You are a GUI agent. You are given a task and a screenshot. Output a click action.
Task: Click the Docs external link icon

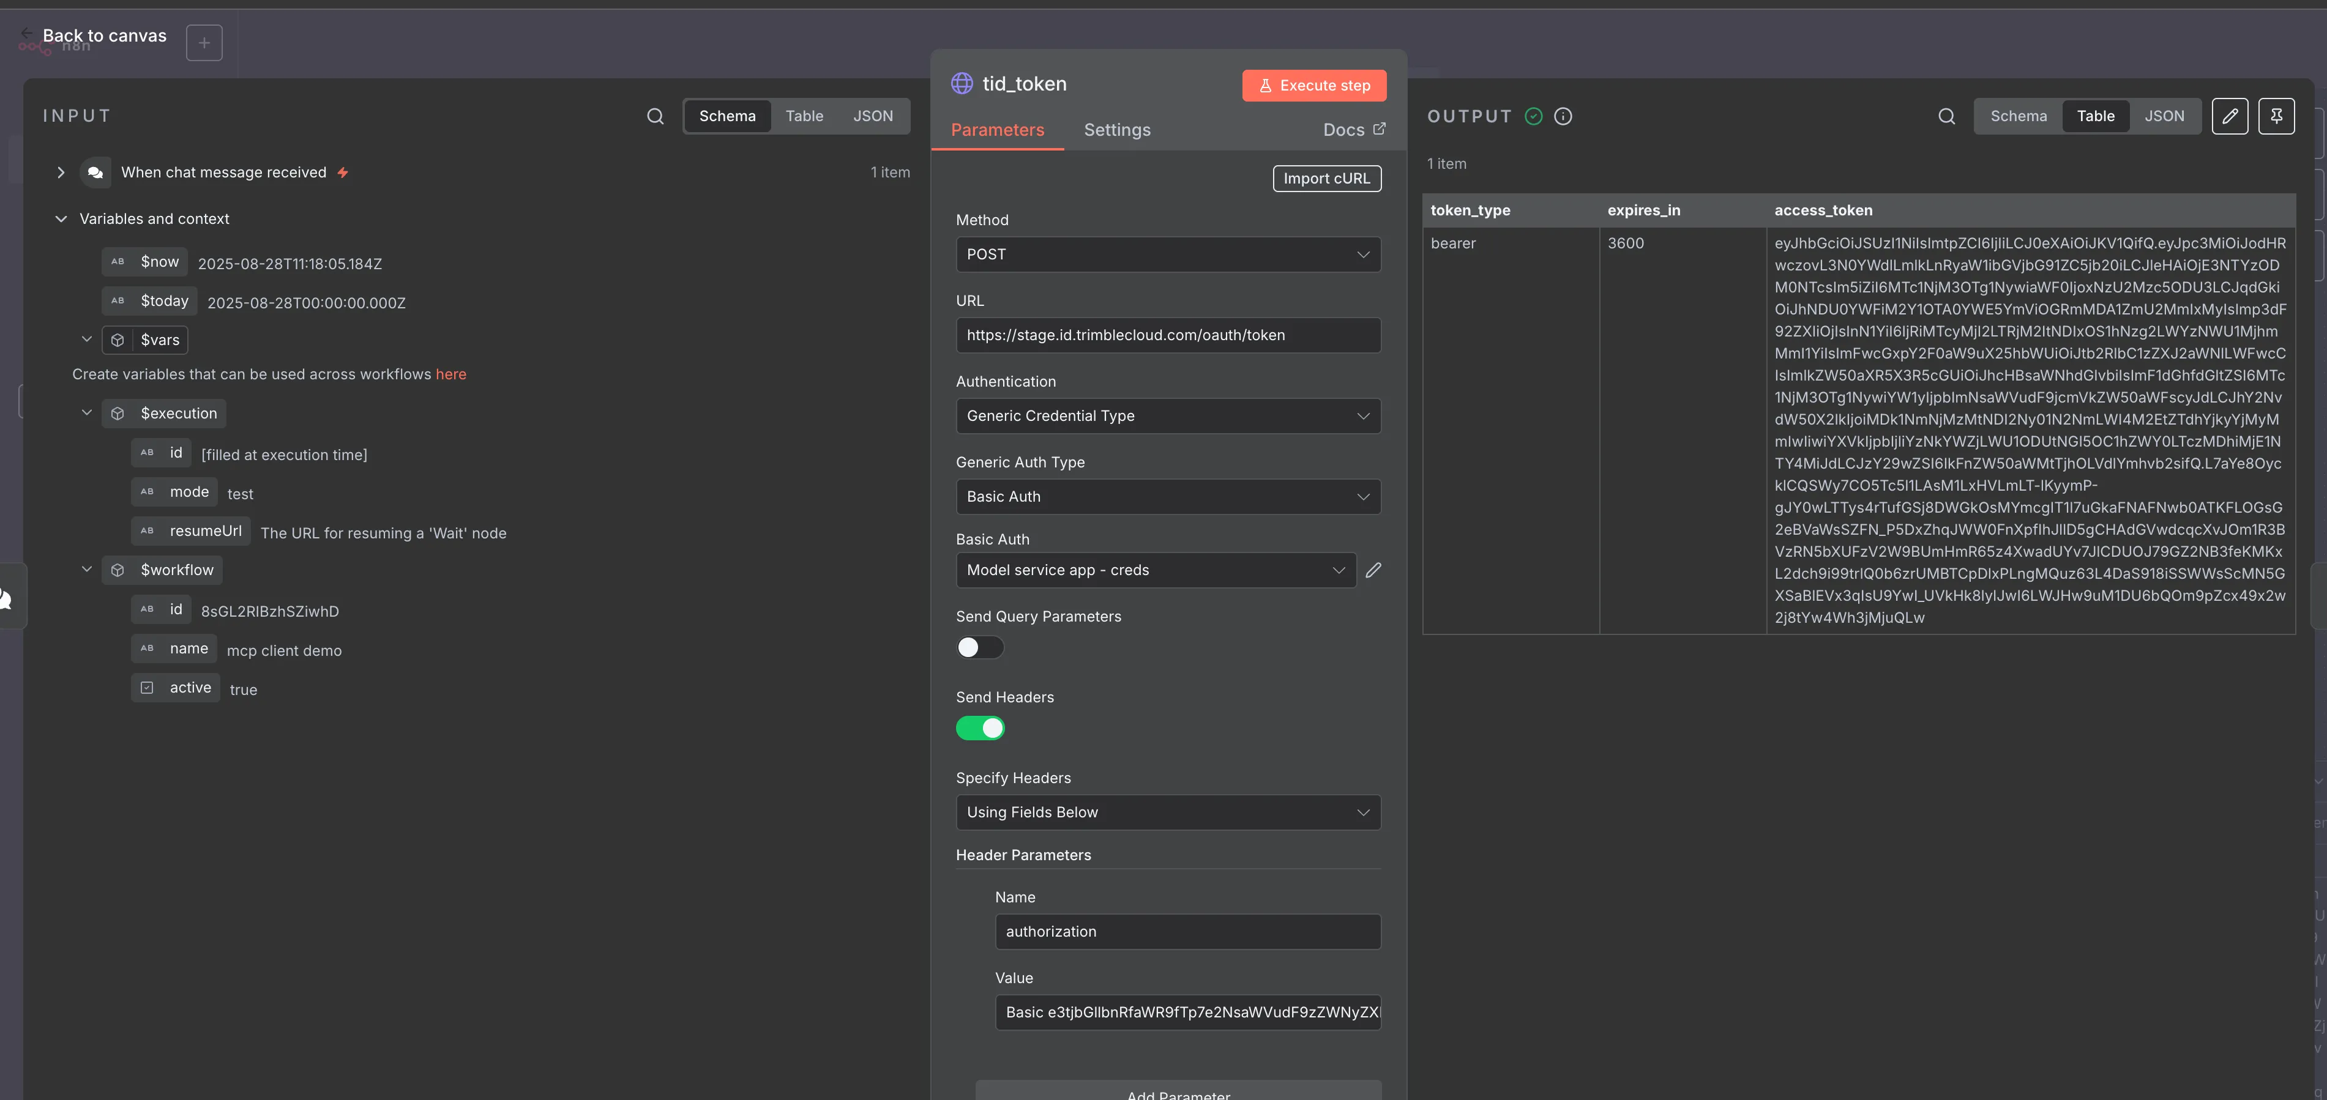click(1378, 129)
